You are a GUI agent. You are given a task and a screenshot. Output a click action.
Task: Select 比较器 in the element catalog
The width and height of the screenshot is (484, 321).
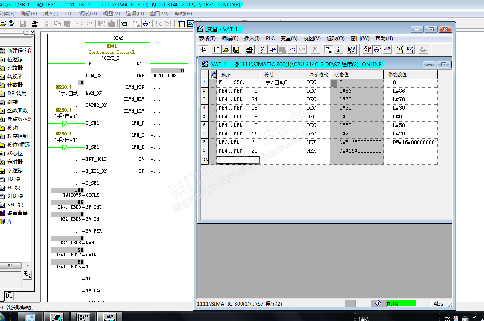pos(15,68)
